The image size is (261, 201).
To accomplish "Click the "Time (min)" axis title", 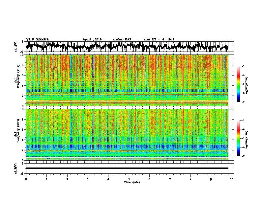I will coord(132,182).
